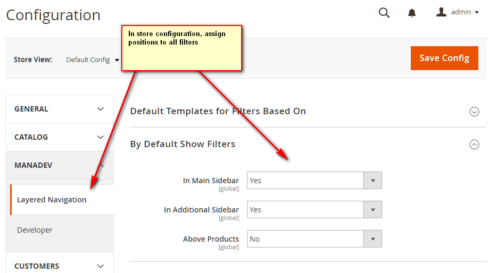Open the In Additional Sidebar dropdown
The height and width of the screenshot is (273, 497).
(x=314, y=210)
